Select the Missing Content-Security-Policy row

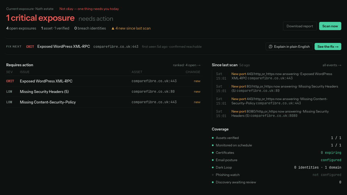(x=103, y=102)
